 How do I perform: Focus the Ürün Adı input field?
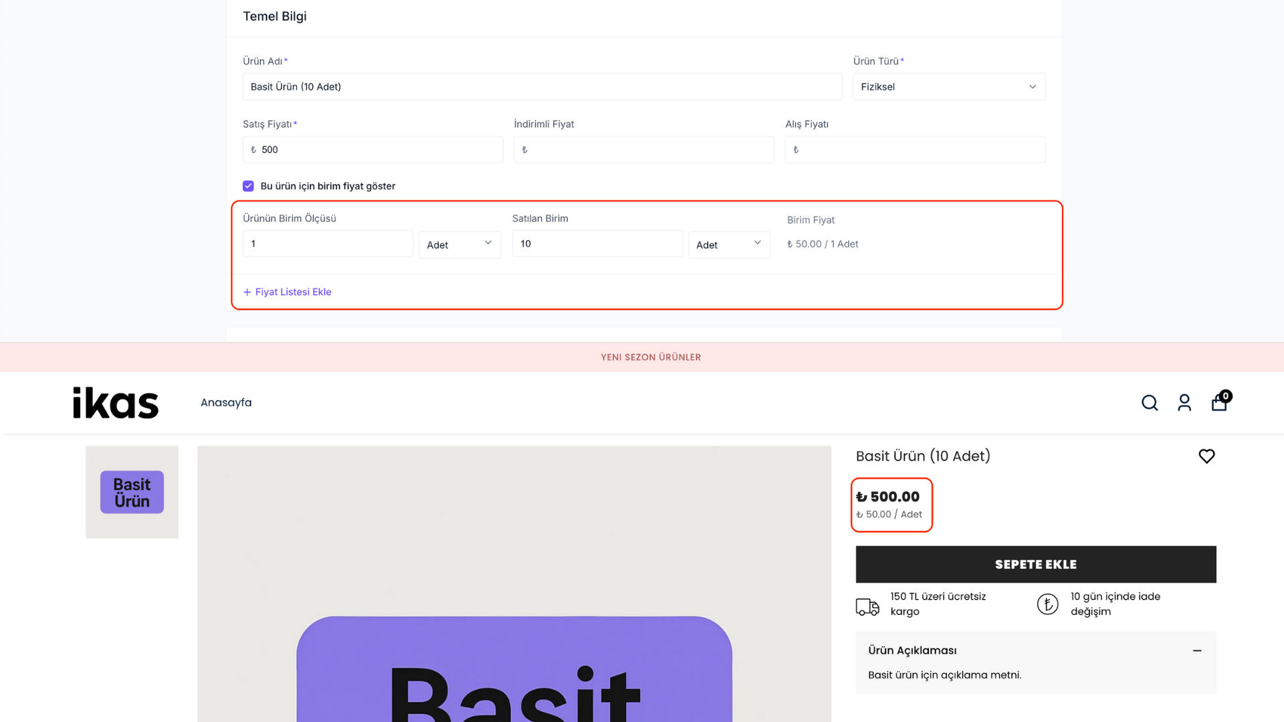542,87
